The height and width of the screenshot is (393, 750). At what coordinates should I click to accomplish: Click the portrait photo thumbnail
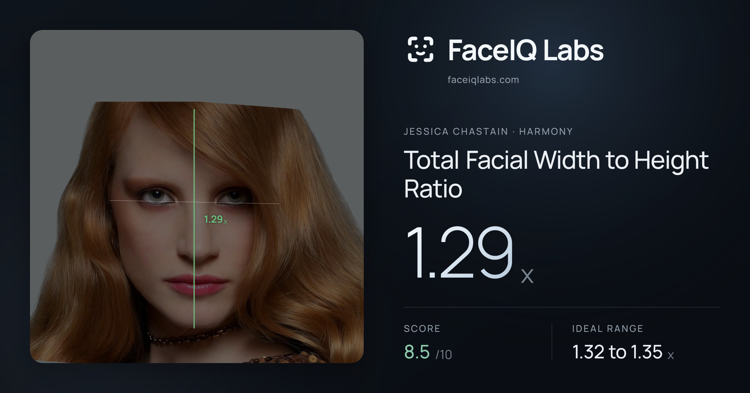click(x=197, y=196)
